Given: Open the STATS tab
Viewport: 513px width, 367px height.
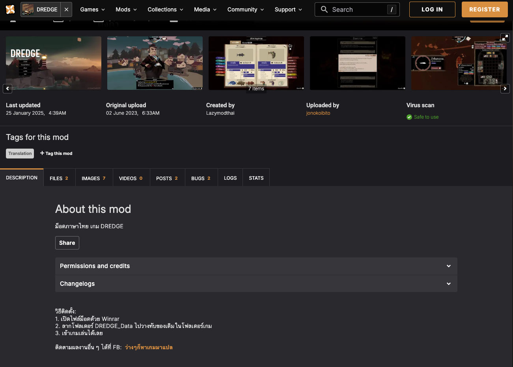Looking at the screenshot, I should [256, 178].
